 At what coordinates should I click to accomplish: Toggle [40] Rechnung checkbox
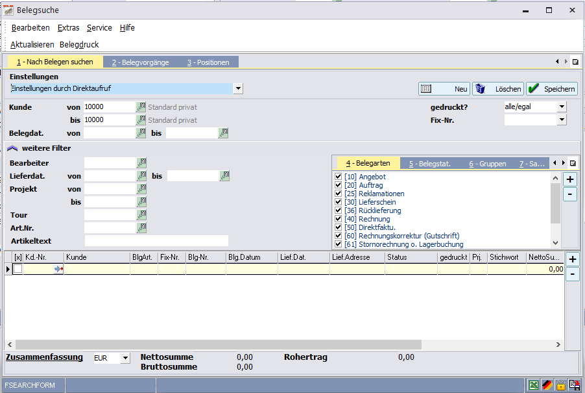pyautogui.click(x=339, y=219)
